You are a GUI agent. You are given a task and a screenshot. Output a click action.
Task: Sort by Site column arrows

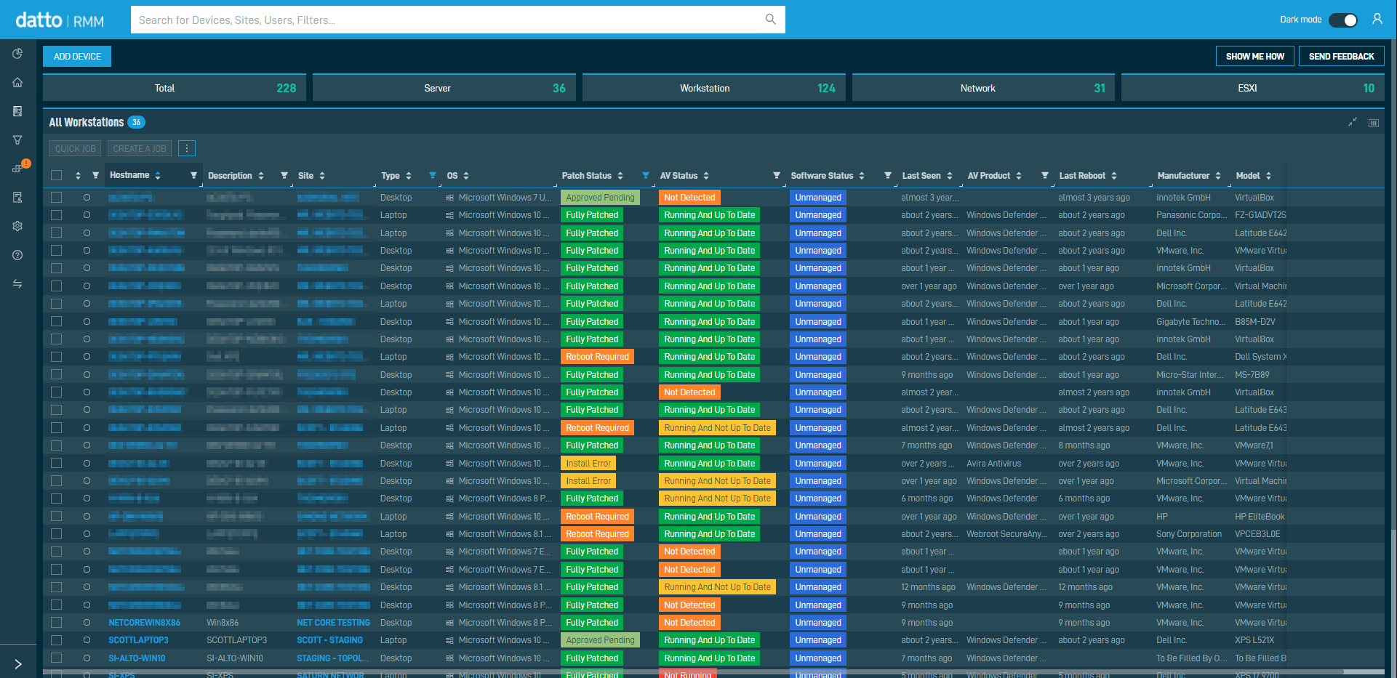pyautogui.click(x=322, y=176)
